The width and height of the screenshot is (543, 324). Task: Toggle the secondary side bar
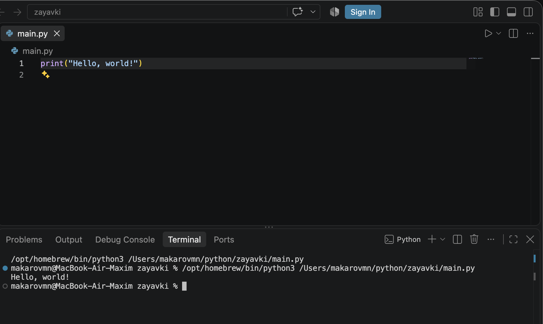[528, 12]
